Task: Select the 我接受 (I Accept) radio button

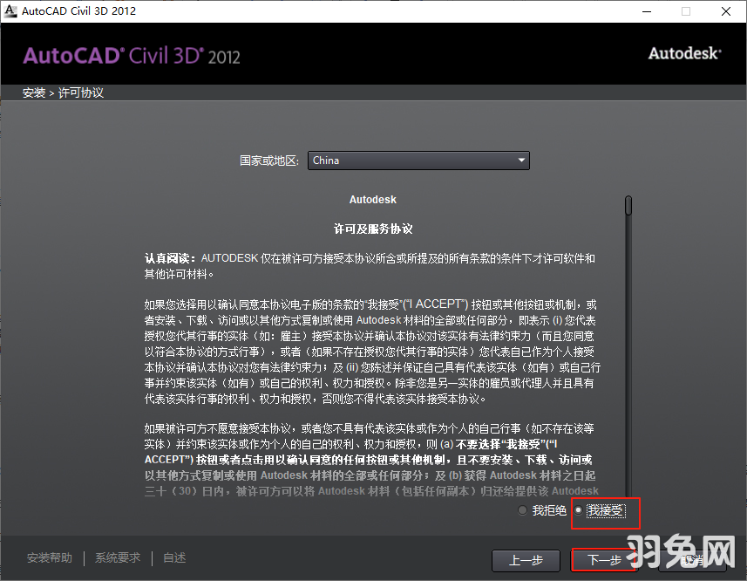Action: pyautogui.click(x=579, y=510)
